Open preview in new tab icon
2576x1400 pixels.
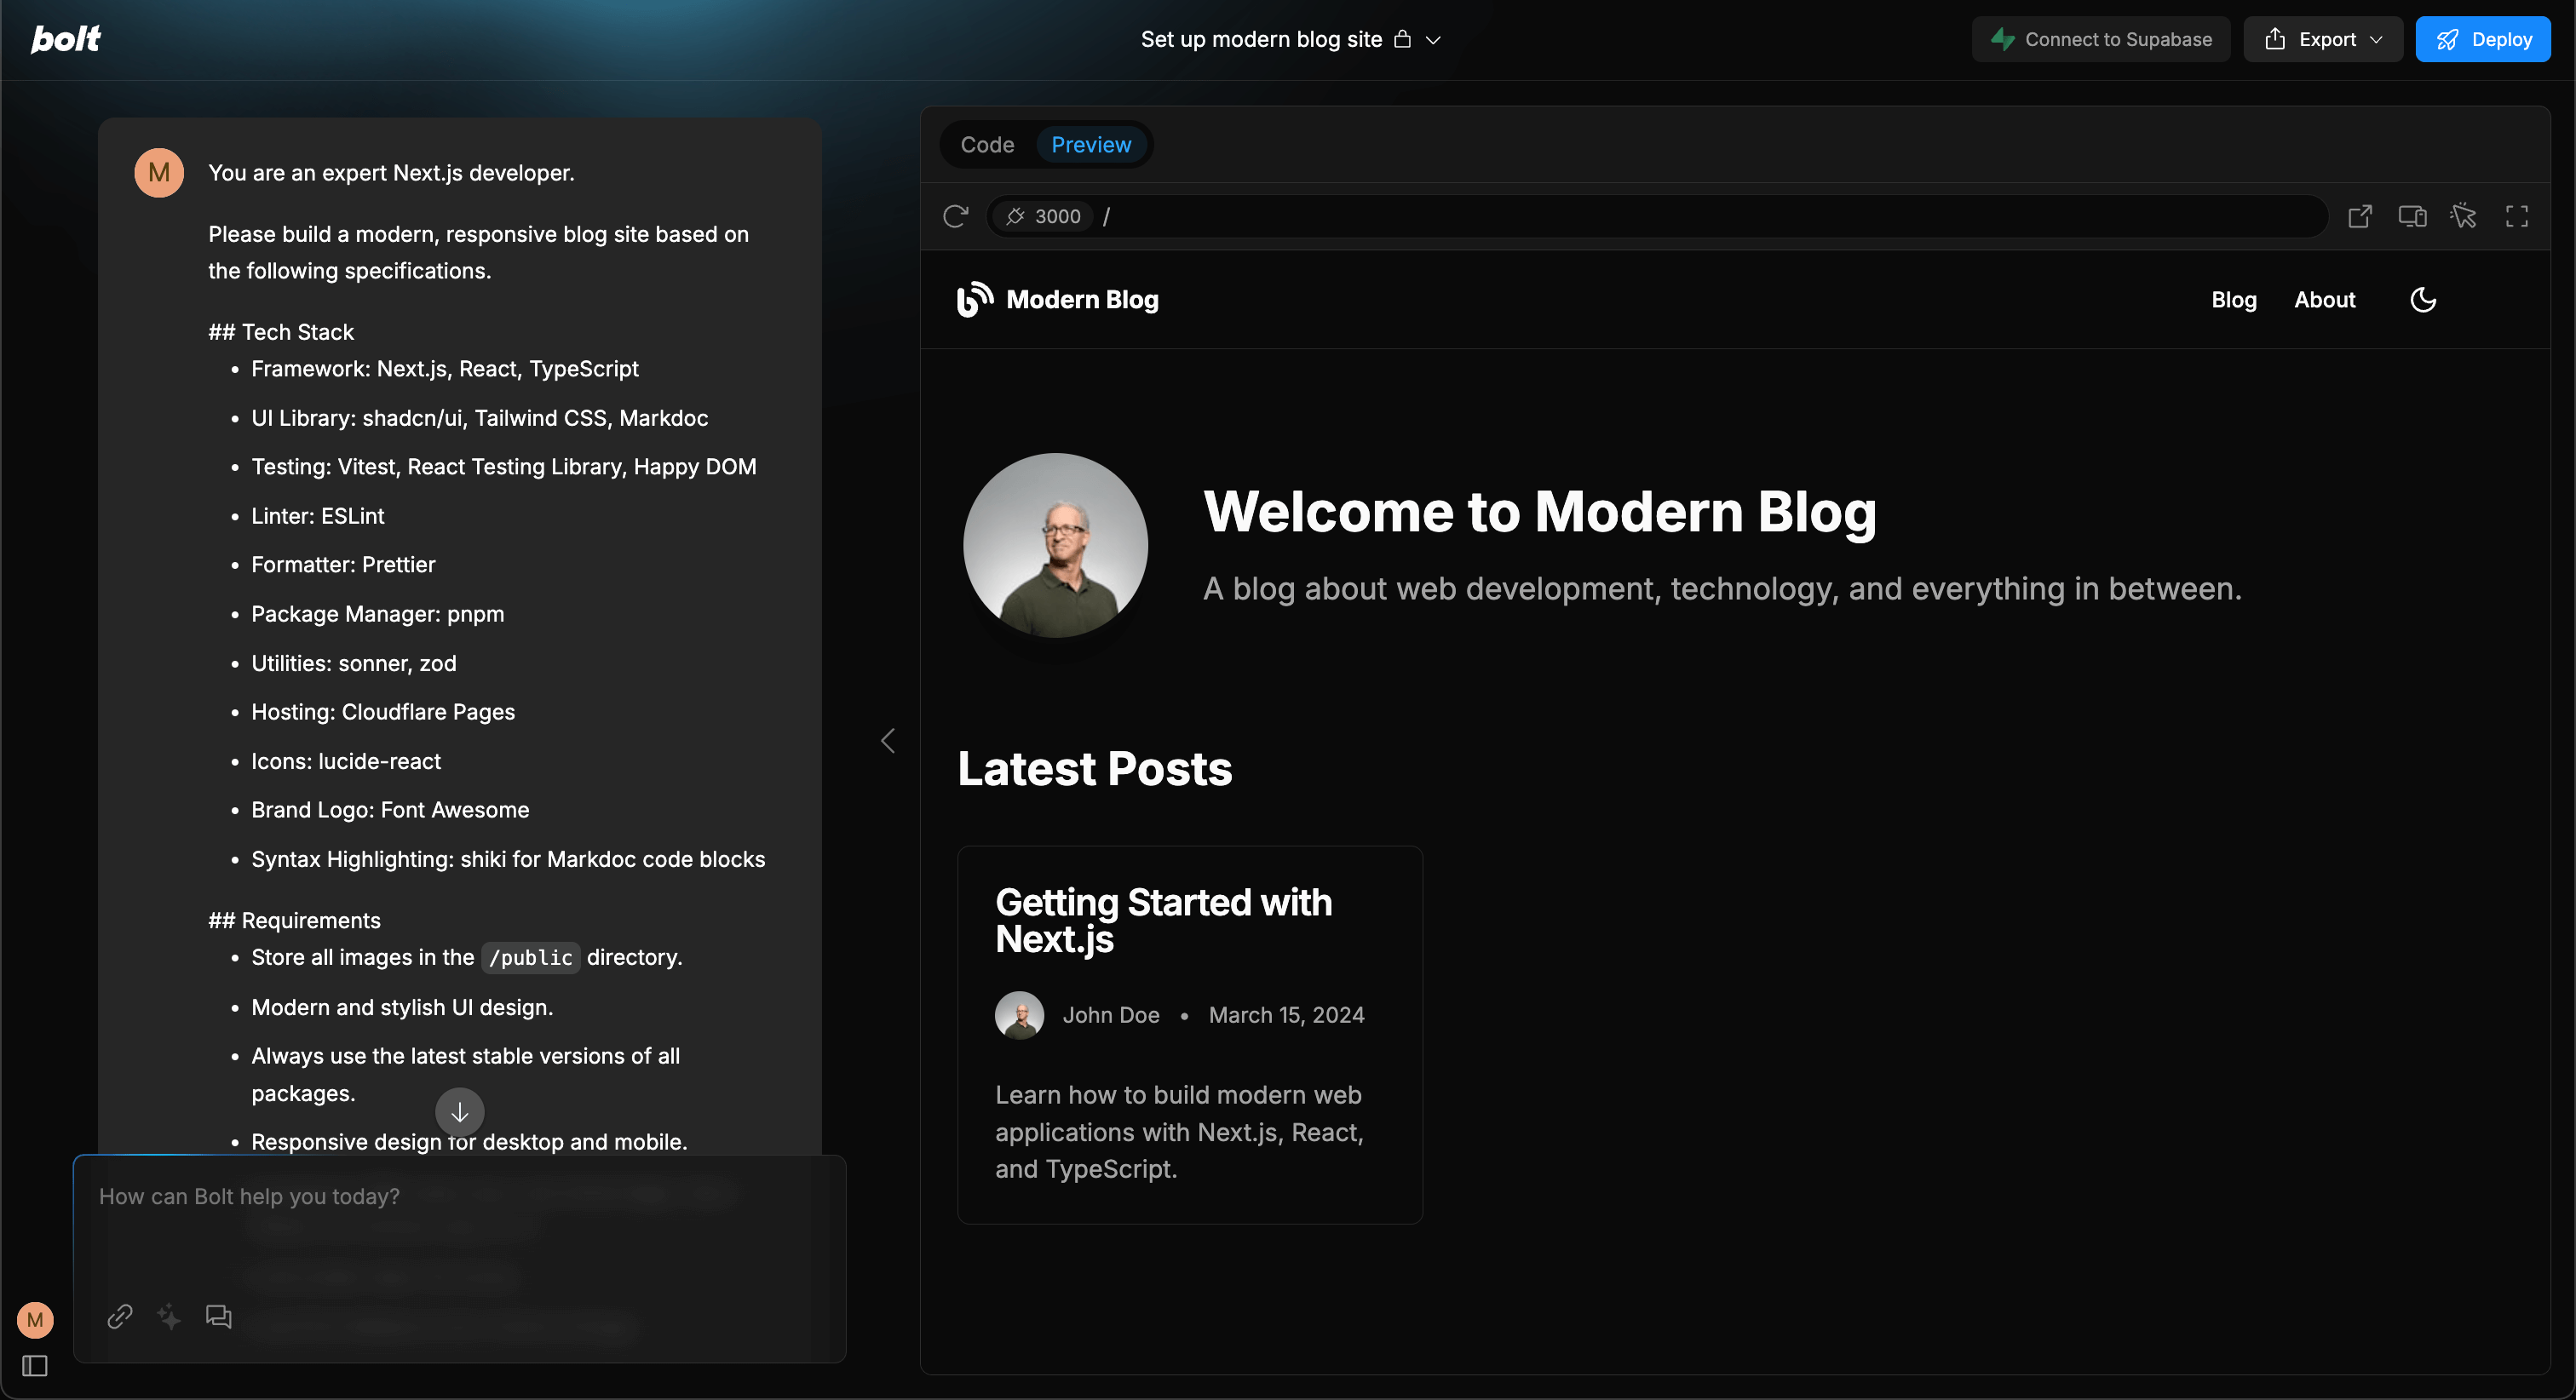[x=2359, y=216]
